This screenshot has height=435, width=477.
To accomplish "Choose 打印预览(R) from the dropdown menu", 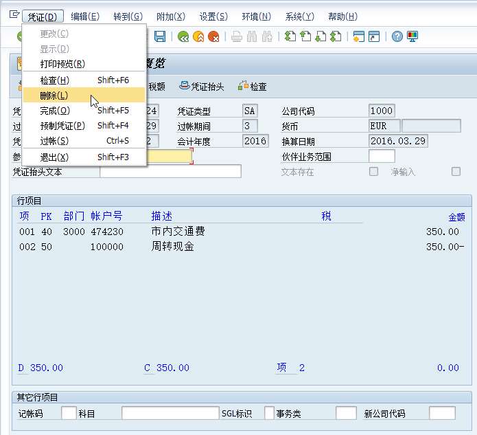I will point(84,64).
